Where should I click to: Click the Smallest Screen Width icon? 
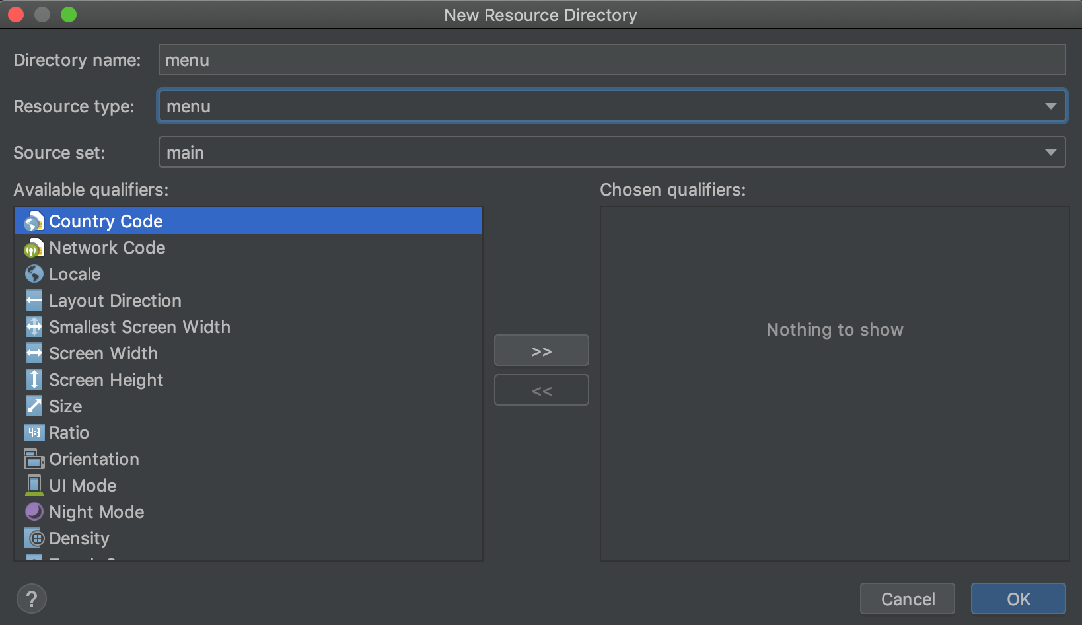(34, 327)
